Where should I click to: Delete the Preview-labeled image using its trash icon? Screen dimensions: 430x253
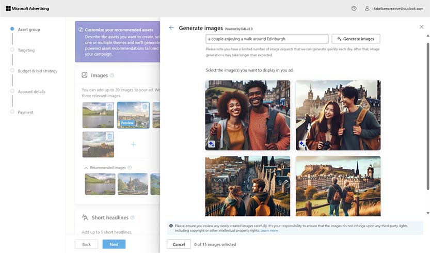click(145, 107)
